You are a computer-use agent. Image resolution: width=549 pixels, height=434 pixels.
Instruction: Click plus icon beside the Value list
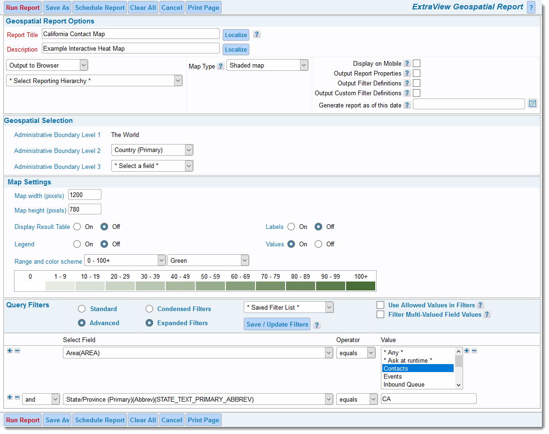(467, 350)
